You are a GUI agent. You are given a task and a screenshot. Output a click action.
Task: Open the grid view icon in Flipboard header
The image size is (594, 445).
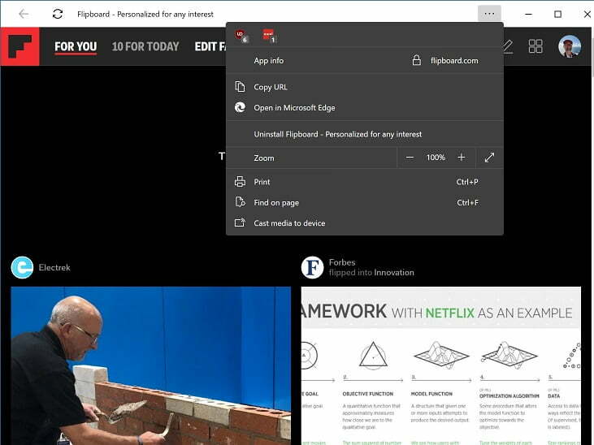point(535,46)
